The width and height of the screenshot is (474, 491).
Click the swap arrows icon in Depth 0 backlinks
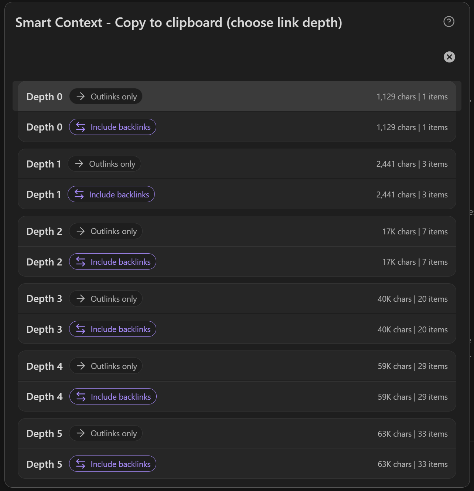tap(81, 127)
